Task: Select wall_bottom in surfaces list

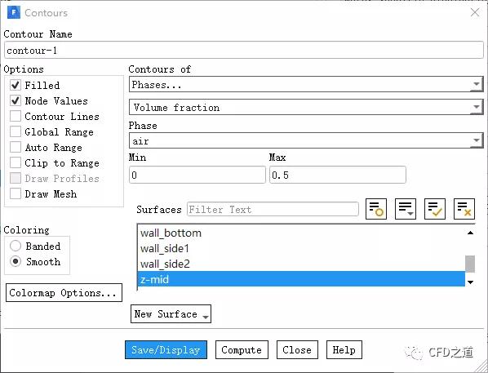Action: (301, 233)
